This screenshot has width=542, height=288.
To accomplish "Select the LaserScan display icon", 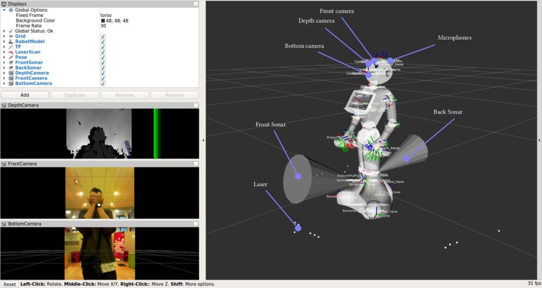I will pyautogui.click(x=11, y=52).
